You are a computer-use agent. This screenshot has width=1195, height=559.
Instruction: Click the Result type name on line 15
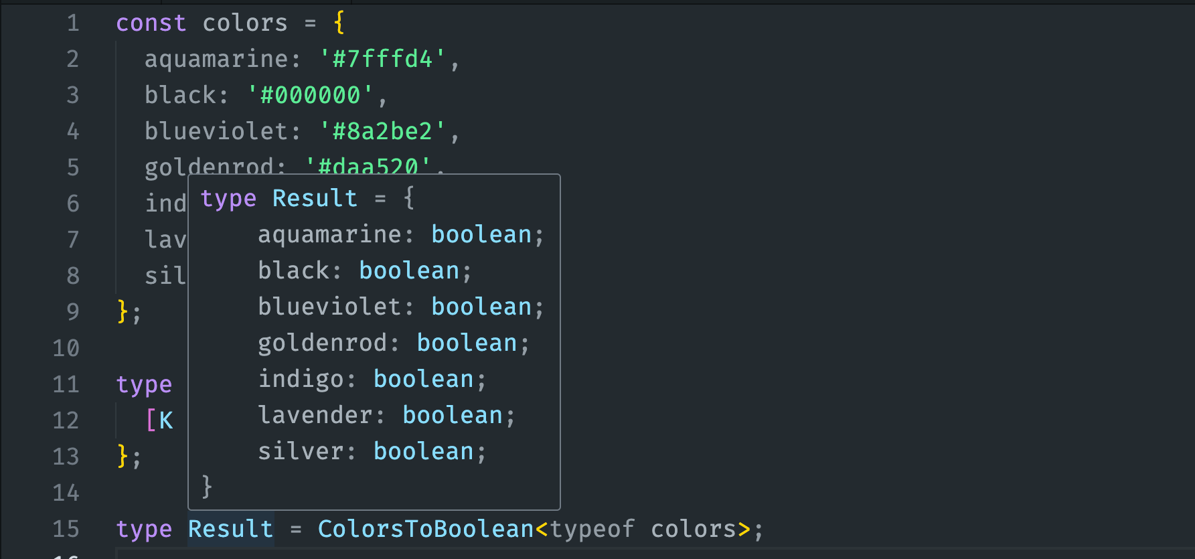230,529
